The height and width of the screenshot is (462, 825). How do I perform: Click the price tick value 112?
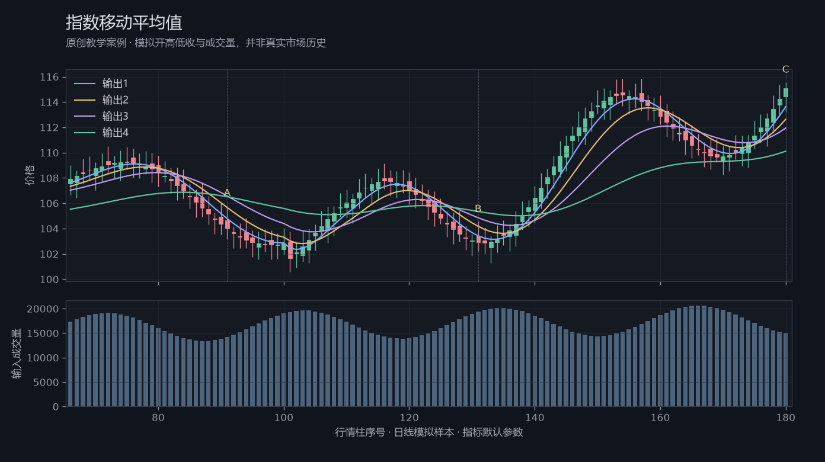(x=50, y=128)
